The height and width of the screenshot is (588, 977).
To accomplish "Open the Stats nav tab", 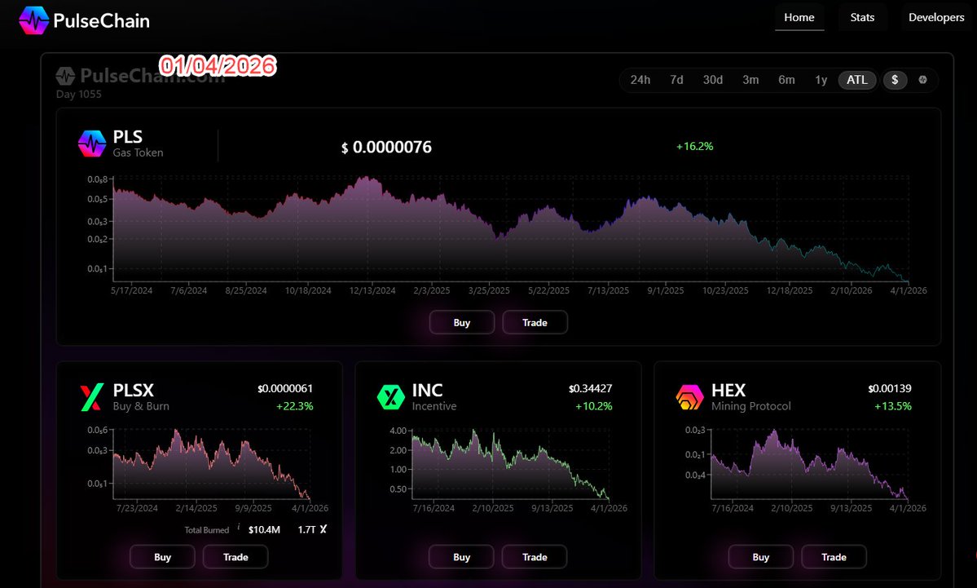I will tap(862, 17).
